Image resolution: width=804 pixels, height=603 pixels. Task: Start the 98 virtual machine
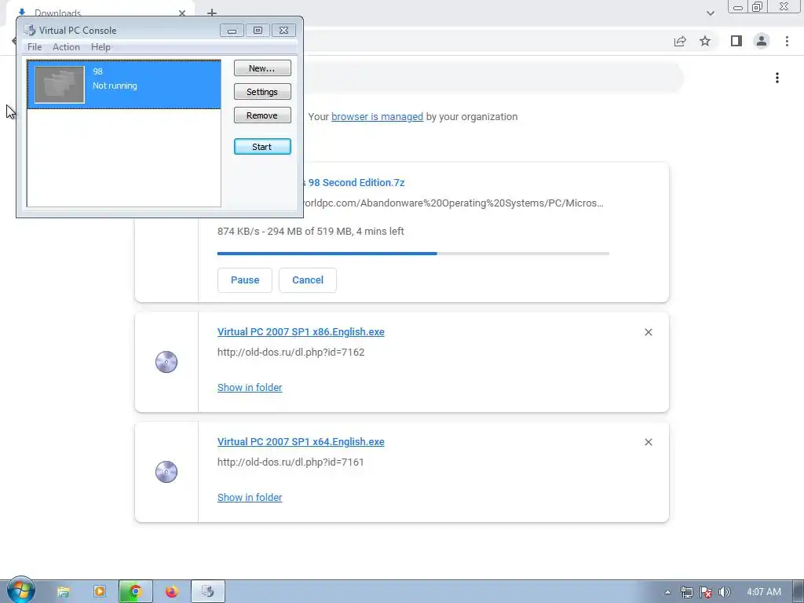262,147
